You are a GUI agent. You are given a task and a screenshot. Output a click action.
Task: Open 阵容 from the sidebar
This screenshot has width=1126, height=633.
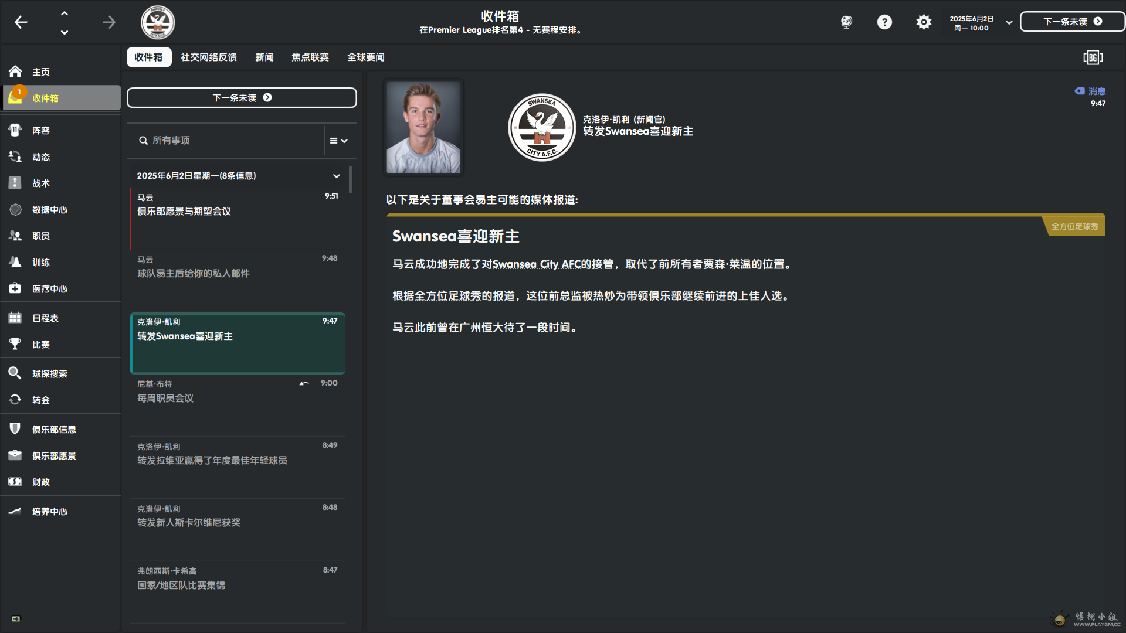coord(61,130)
